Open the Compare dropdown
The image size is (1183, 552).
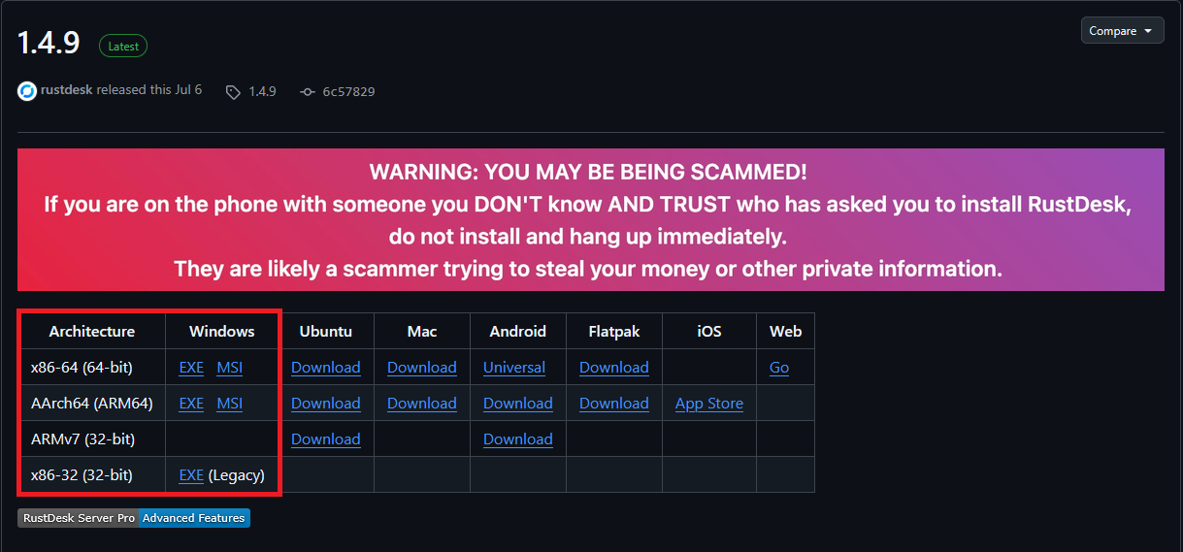pos(1122,31)
